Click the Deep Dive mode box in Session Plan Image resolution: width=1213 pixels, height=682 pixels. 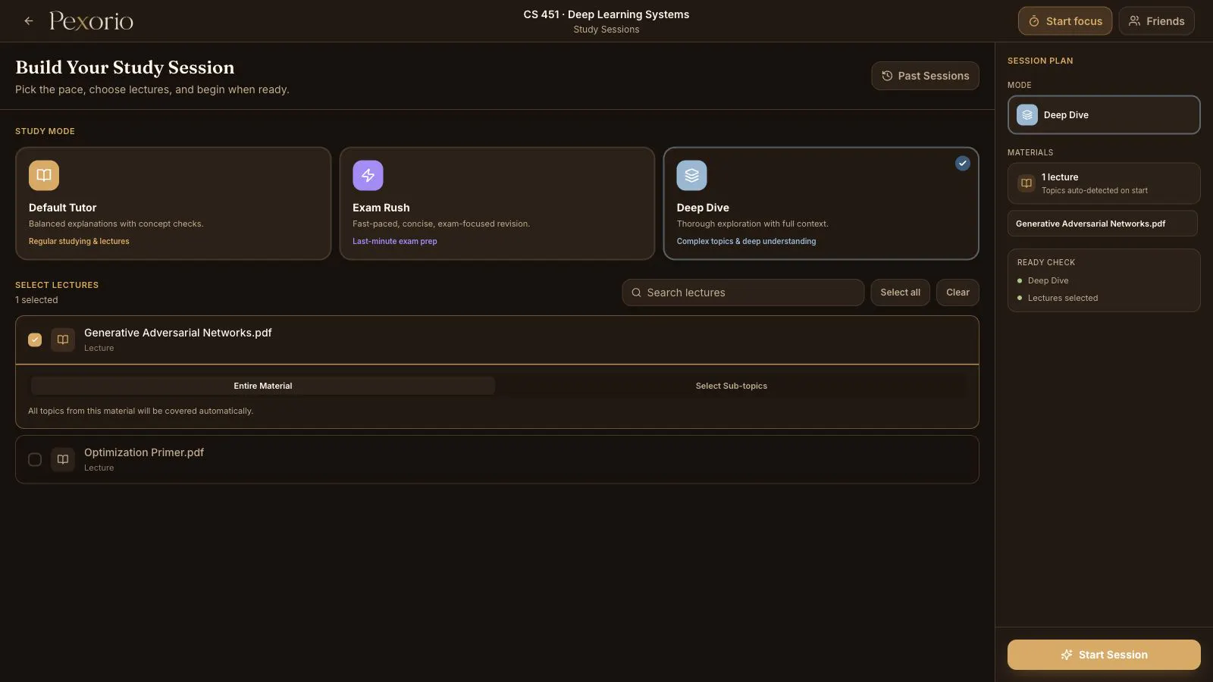[1104, 115]
